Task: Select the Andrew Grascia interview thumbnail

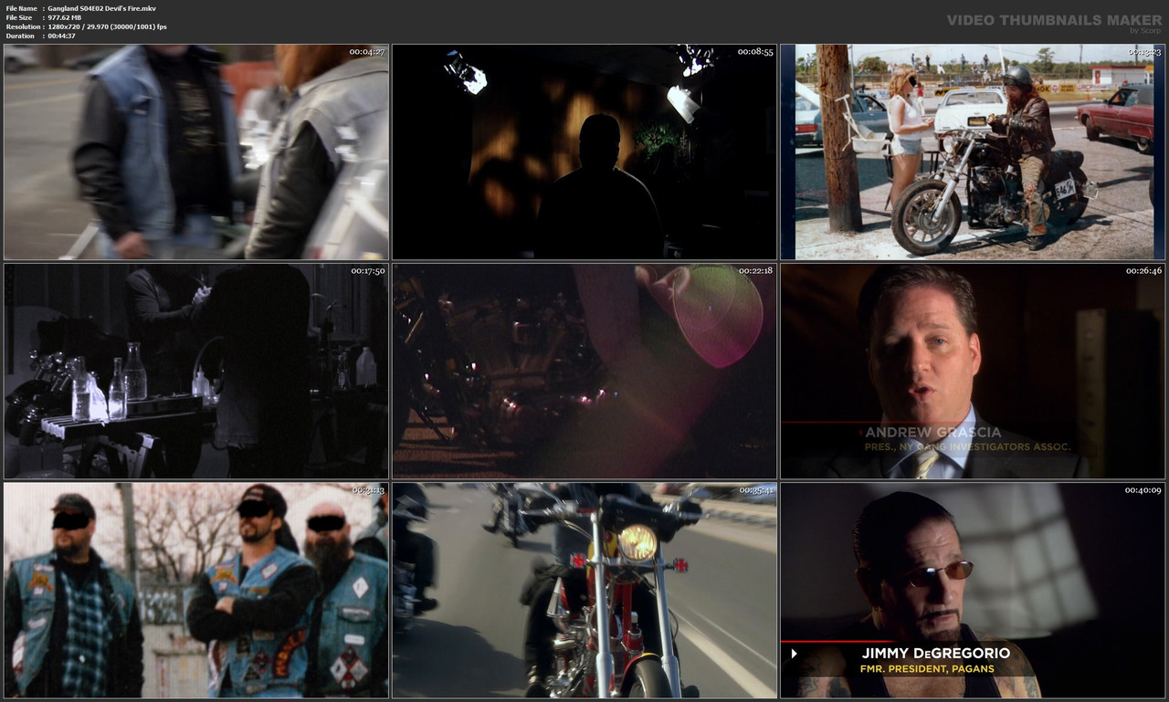Action: coord(973,372)
